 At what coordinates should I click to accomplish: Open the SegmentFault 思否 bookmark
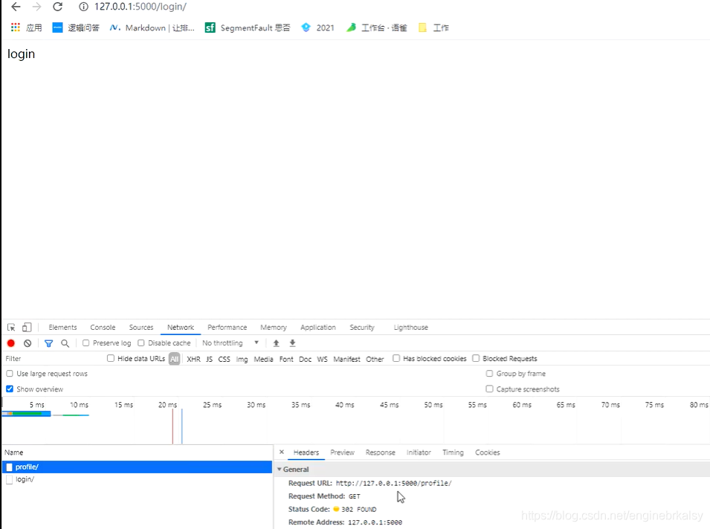click(x=248, y=27)
